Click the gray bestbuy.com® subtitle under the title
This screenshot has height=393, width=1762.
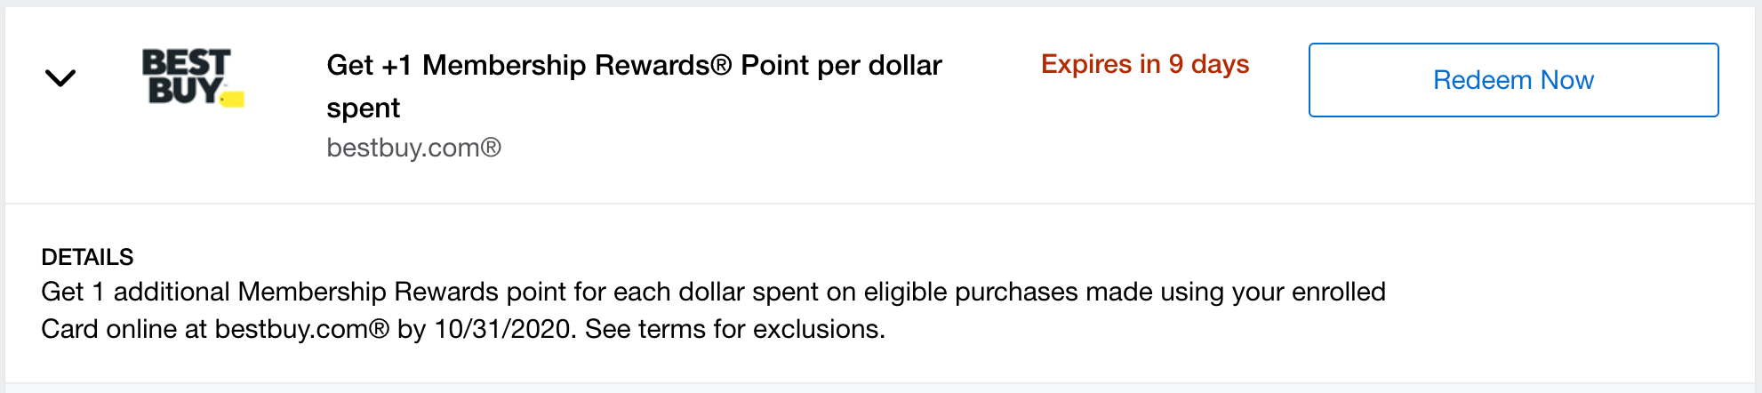(413, 148)
